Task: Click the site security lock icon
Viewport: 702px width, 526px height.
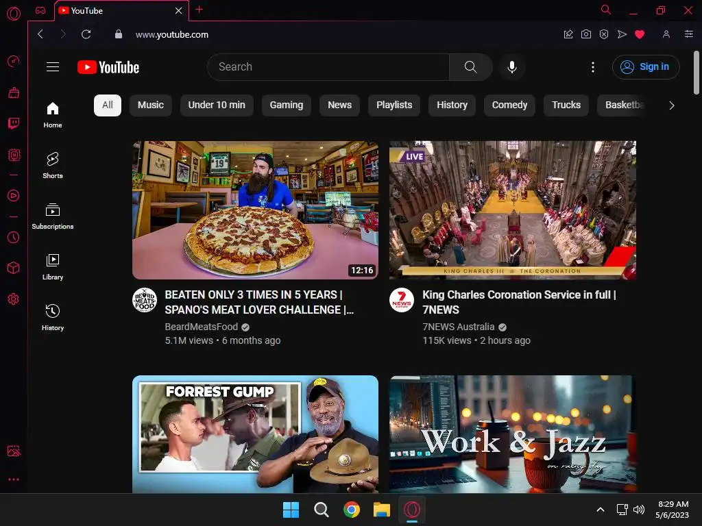Action: click(118, 34)
